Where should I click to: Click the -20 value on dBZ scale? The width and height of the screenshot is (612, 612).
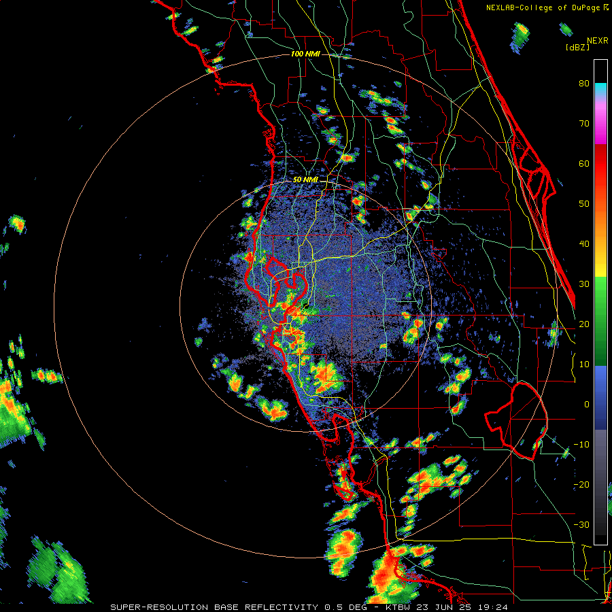pyautogui.click(x=581, y=485)
